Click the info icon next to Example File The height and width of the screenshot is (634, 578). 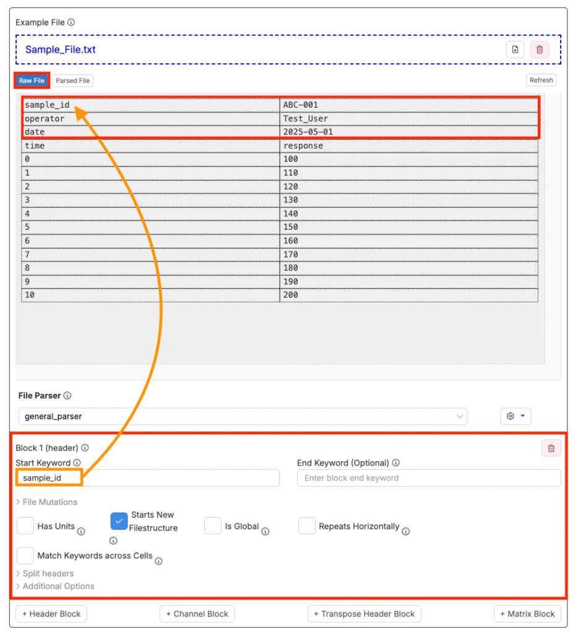pos(71,22)
